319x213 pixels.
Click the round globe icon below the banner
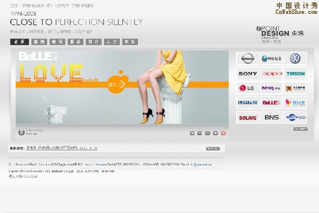[x=21, y=132]
